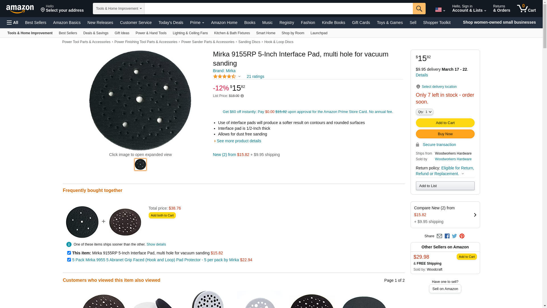Uncheck the 5 Pack Mirka 9955 checkbox
Viewport: 547px width, 308px height.
pos(69,260)
